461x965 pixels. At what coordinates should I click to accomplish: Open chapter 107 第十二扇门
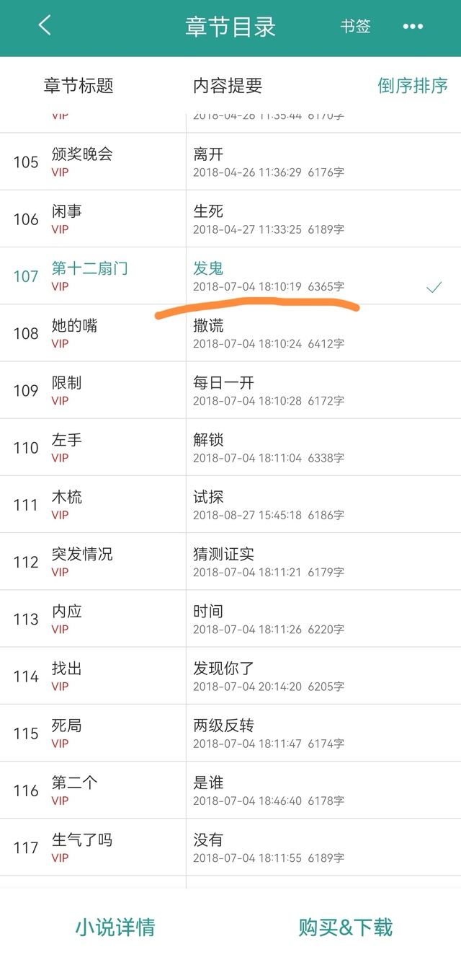[x=89, y=268]
